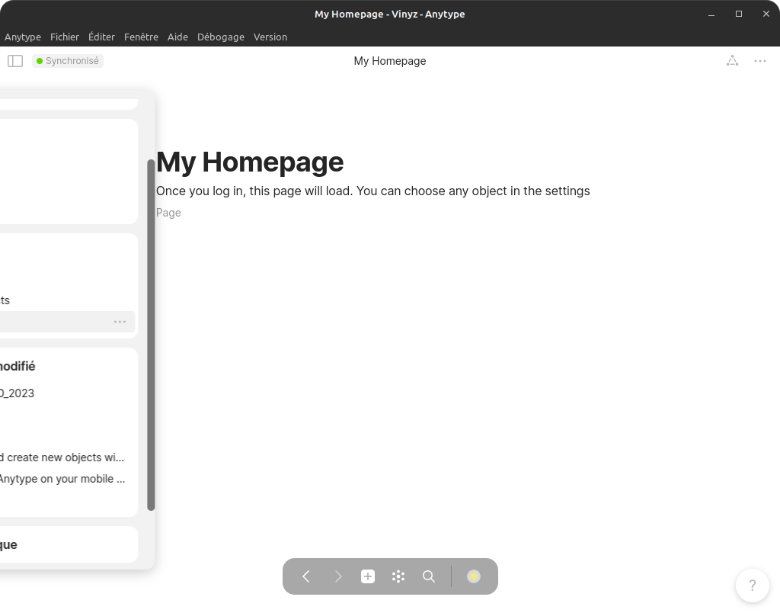Open the Anytype menu

pos(23,37)
